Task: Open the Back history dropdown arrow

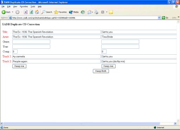Action: click(13, 12)
